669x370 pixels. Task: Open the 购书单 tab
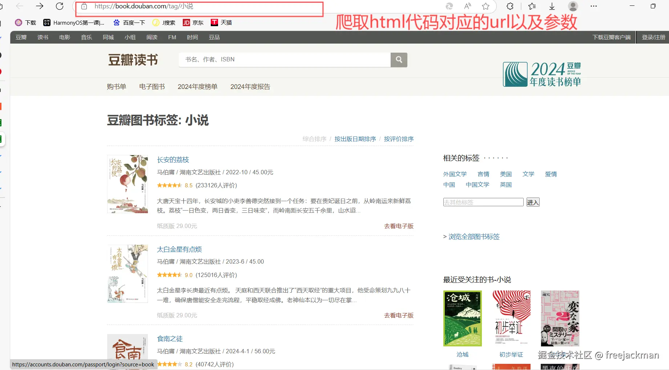pyautogui.click(x=117, y=87)
